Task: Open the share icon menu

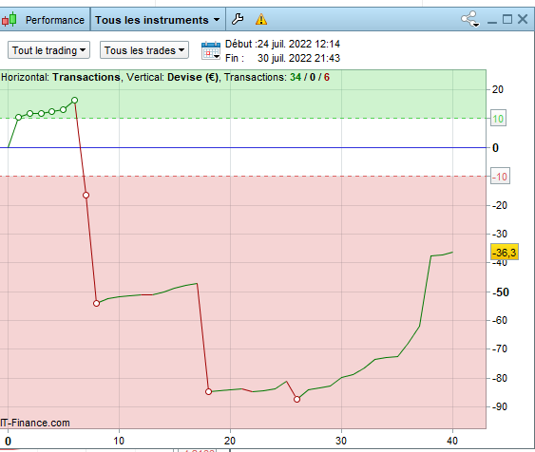Action: [470, 19]
